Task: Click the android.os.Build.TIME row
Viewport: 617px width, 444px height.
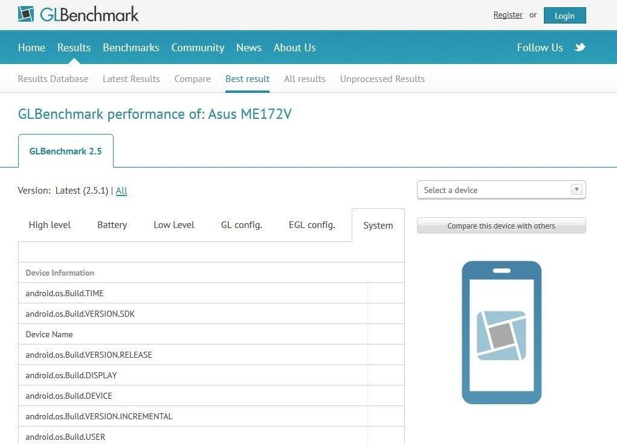Action: 212,293
